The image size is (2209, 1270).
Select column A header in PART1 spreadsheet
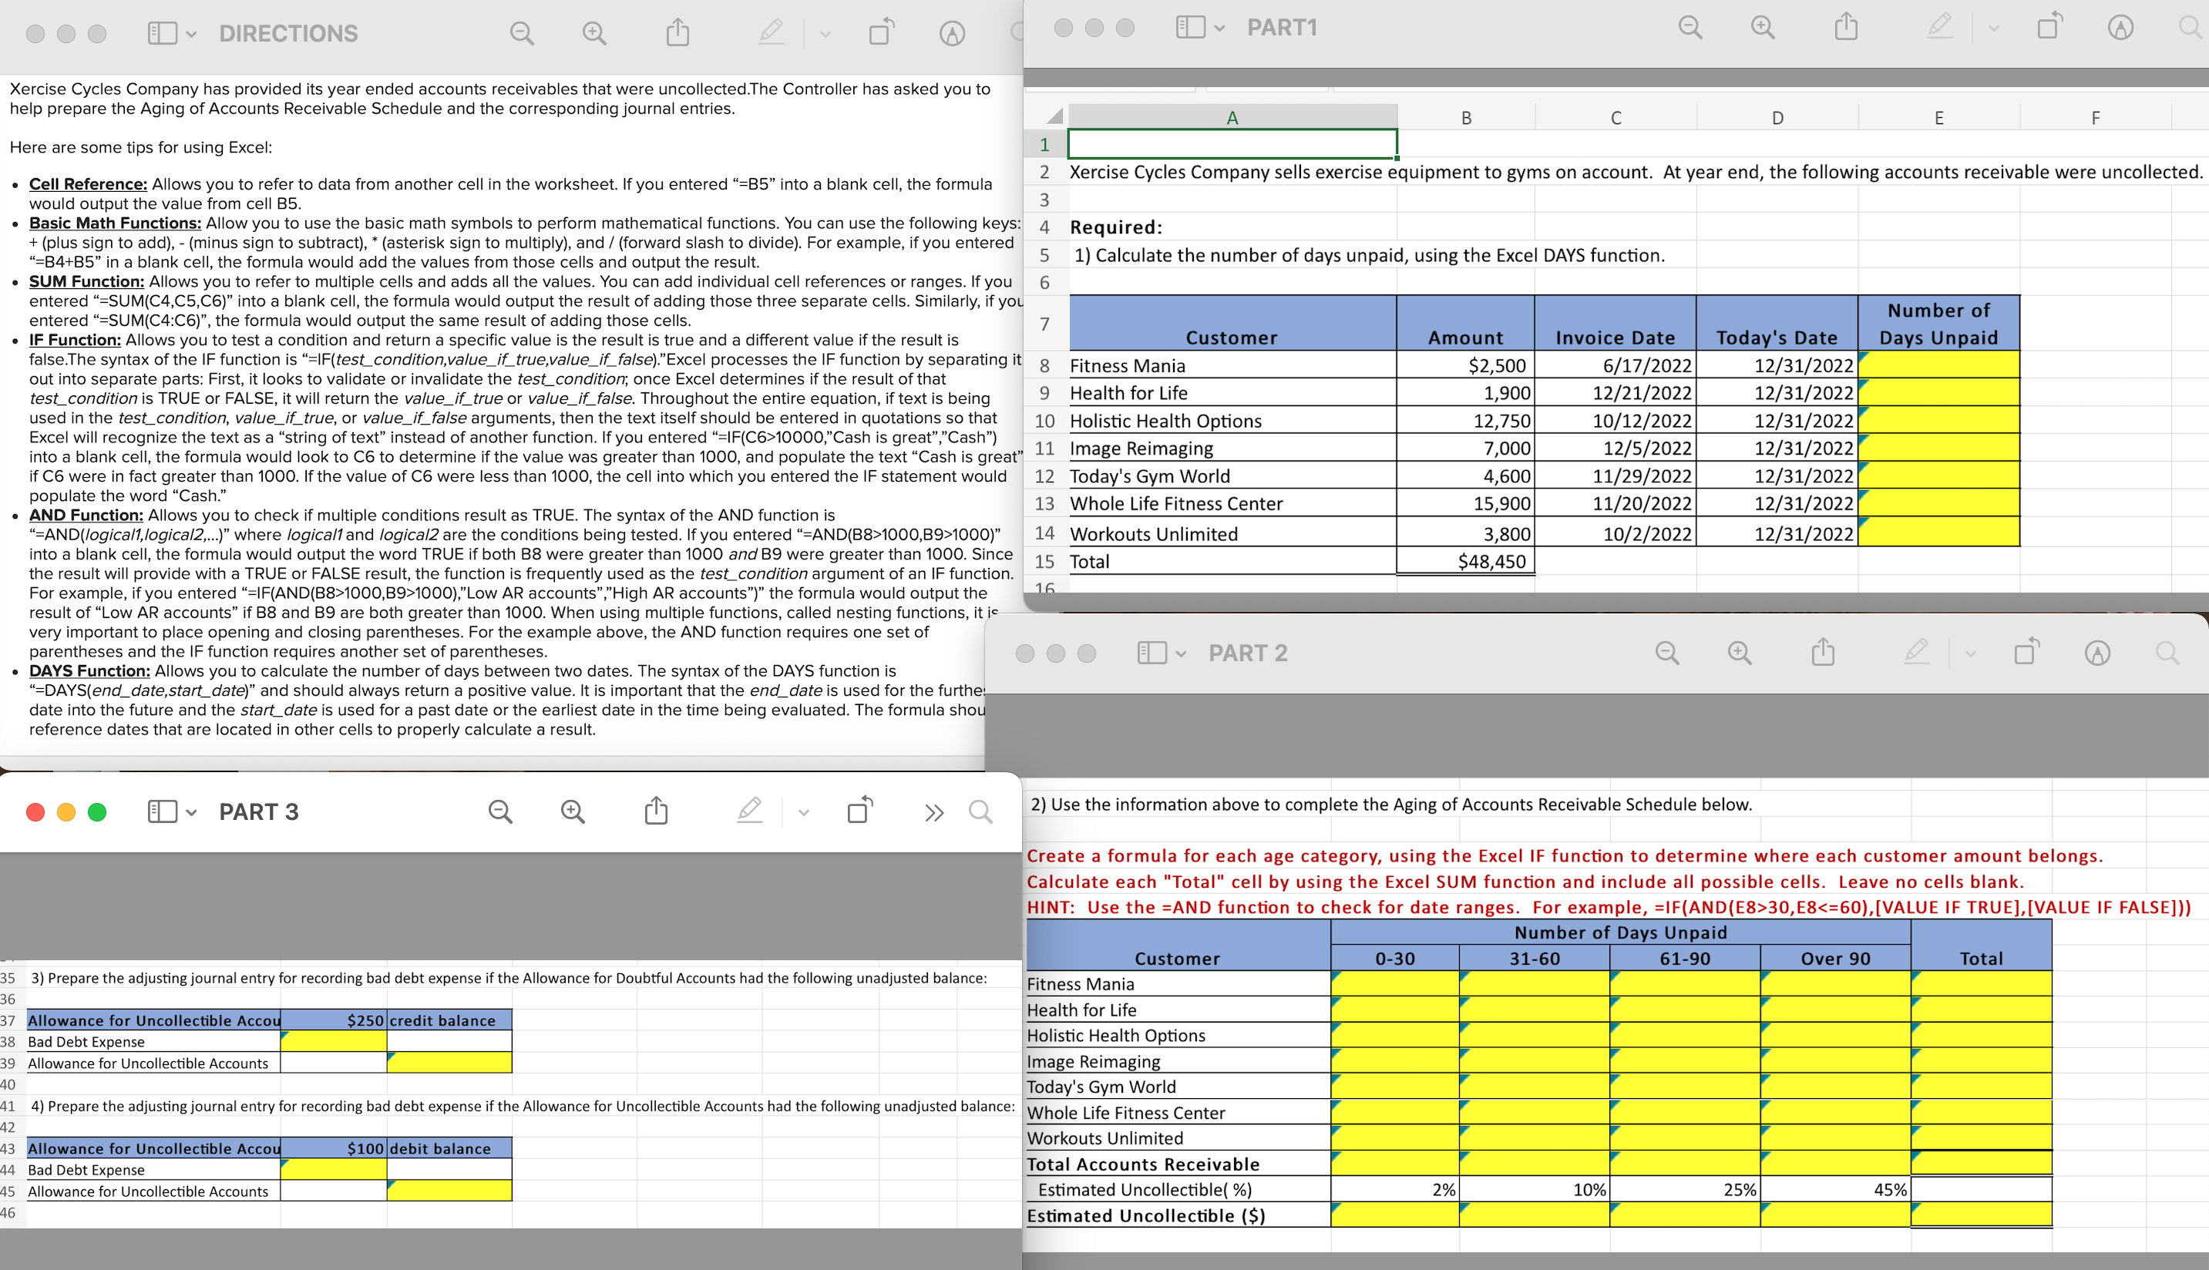[1232, 118]
